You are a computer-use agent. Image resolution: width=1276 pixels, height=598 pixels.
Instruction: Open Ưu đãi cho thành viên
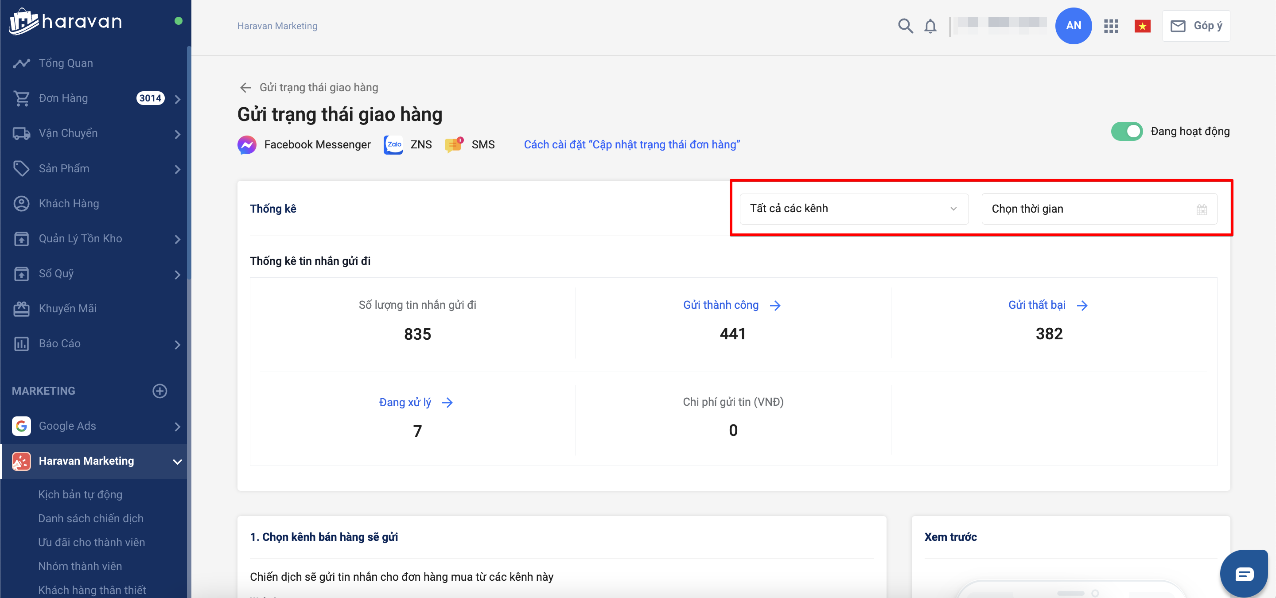(x=92, y=542)
